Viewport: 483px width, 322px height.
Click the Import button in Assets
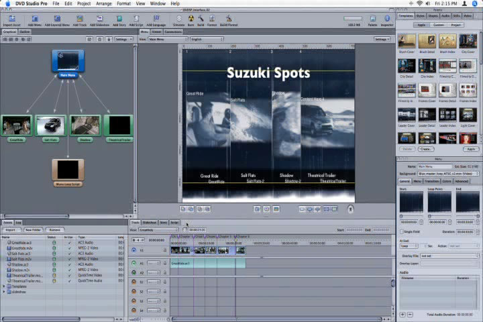(11, 230)
